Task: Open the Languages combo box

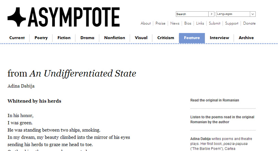Action: 235,14
